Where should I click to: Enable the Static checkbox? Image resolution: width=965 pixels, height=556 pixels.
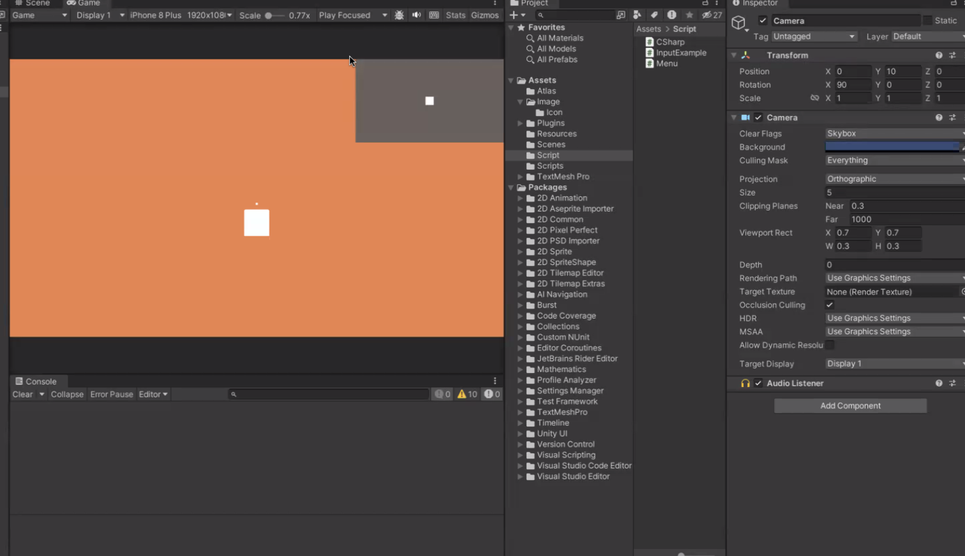click(x=928, y=21)
